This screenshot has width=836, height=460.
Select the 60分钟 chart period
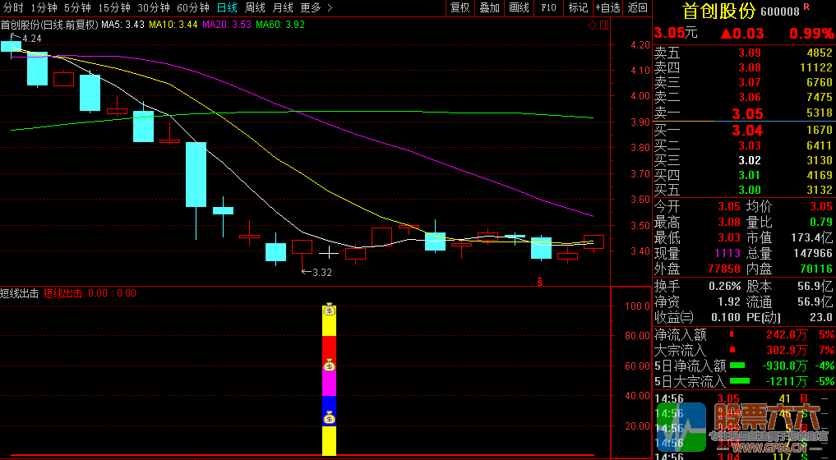[x=193, y=7]
